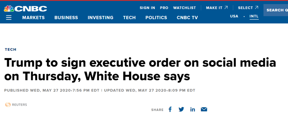Share article on LinkedIn

[x=193, y=110]
